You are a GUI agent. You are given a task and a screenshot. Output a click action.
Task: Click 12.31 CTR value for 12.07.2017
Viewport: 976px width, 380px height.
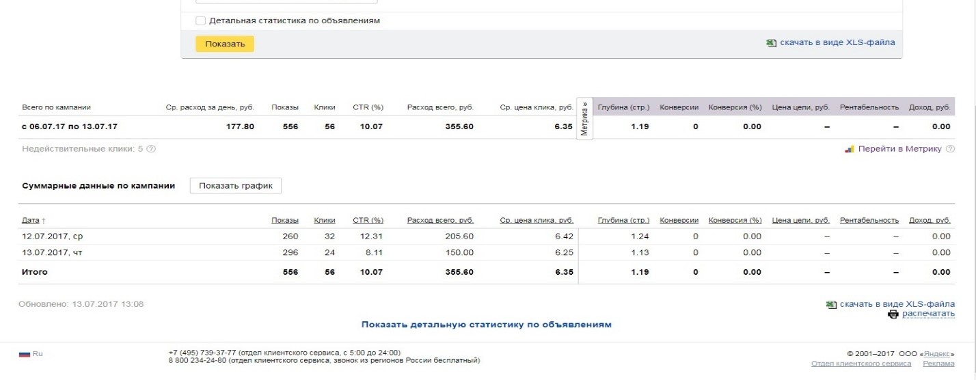372,236
